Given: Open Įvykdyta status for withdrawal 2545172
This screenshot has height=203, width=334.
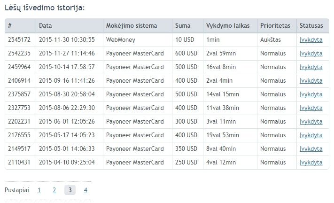Looking at the screenshot, I should 311,40.
